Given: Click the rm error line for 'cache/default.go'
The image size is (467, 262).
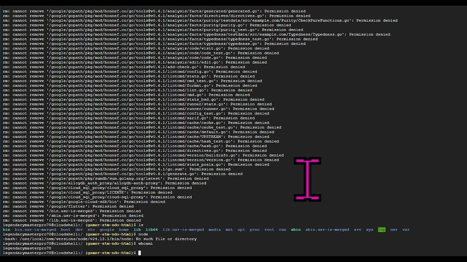Looking at the screenshot, I should 138,132.
